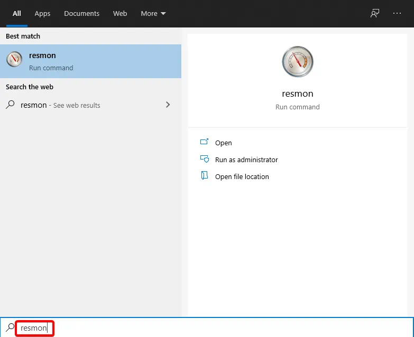This screenshot has height=337, width=414.
Task: Choose Open file location
Action: pyautogui.click(x=242, y=176)
